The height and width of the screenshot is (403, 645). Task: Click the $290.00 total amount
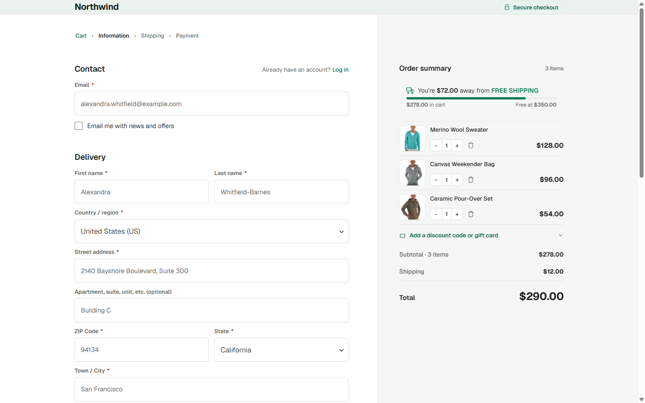click(x=541, y=296)
